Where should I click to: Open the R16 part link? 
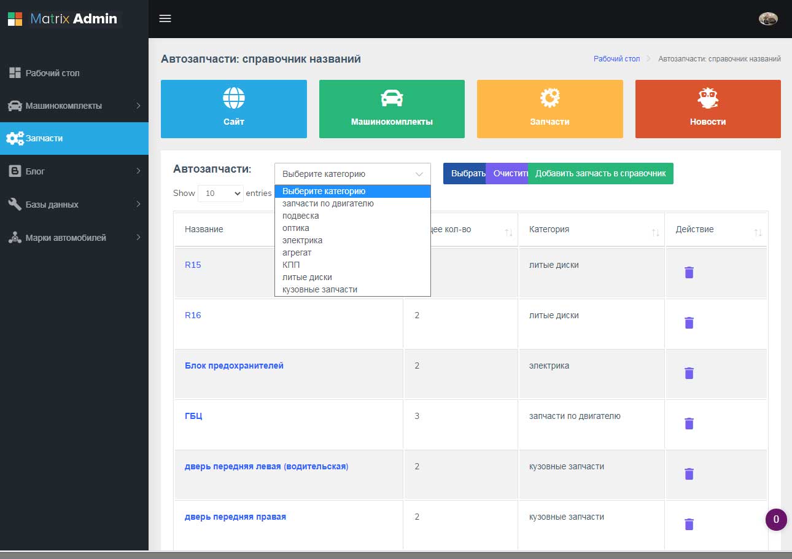coord(193,315)
